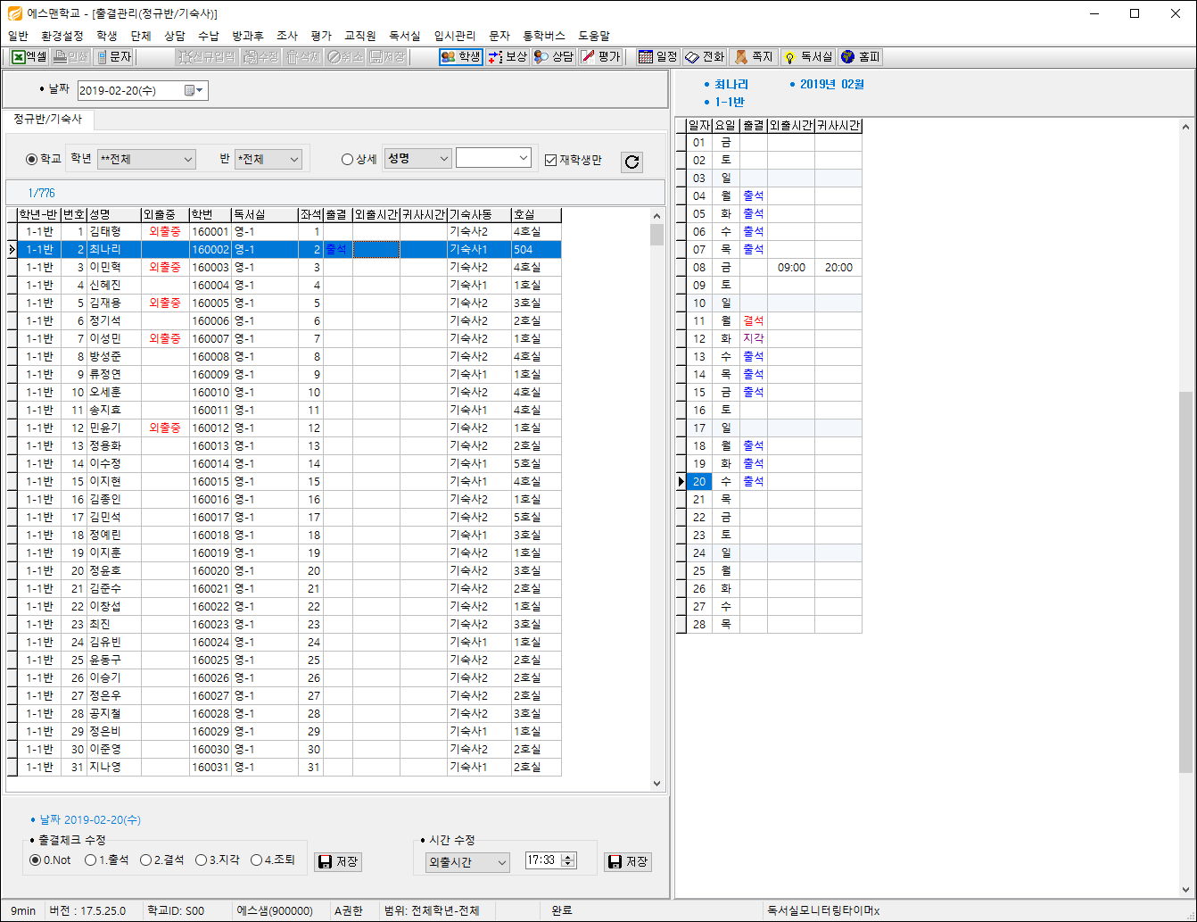
Task: Select the row for student 이민혁
Action: pos(289,268)
